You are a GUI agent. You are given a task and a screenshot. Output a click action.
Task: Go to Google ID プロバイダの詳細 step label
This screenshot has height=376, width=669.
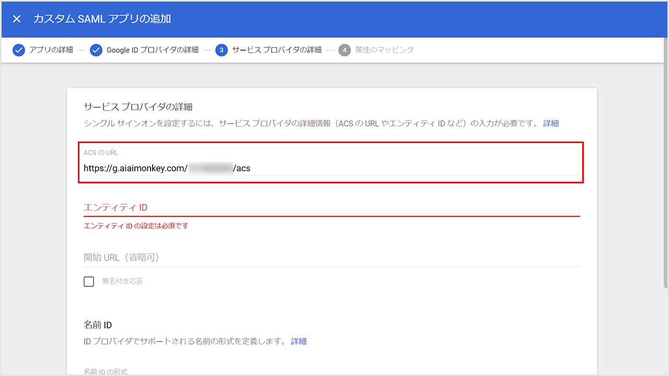(152, 50)
